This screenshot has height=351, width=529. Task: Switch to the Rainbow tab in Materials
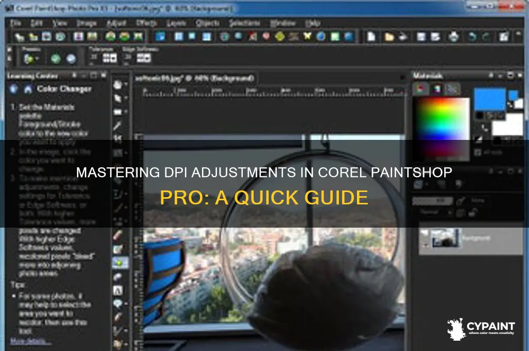pos(437,89)
